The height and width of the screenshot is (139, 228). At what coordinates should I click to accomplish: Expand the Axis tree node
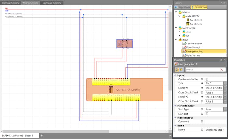[179, 32]
